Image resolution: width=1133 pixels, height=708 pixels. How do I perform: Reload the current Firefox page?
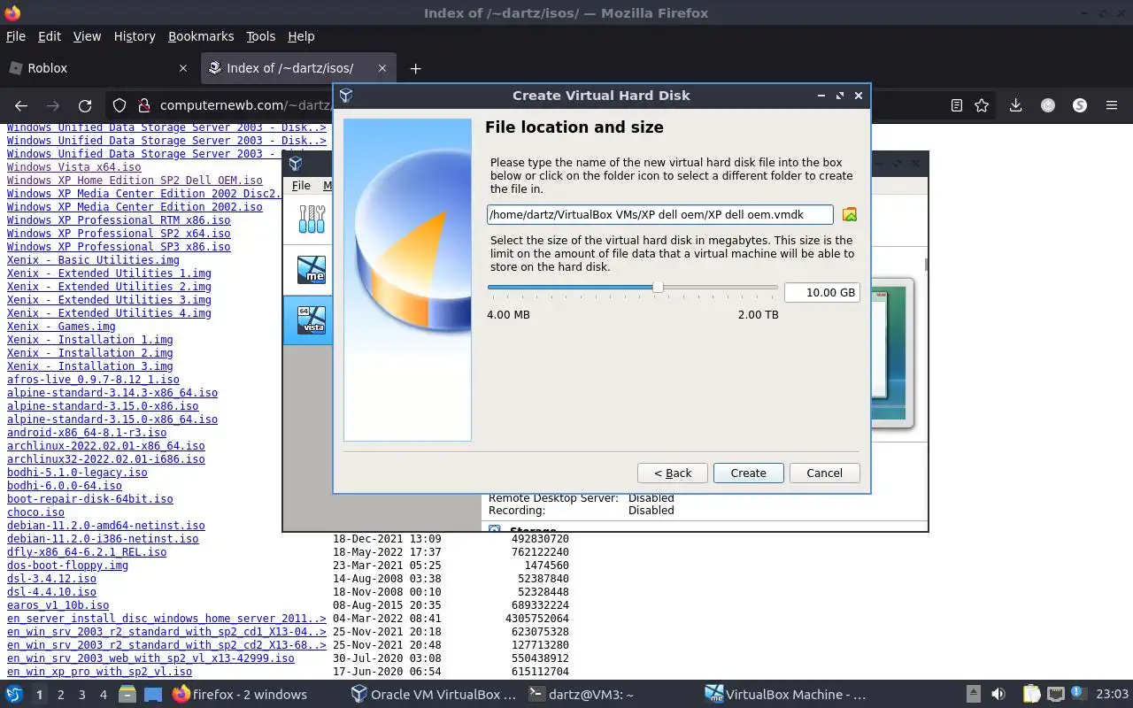[85, 105]
